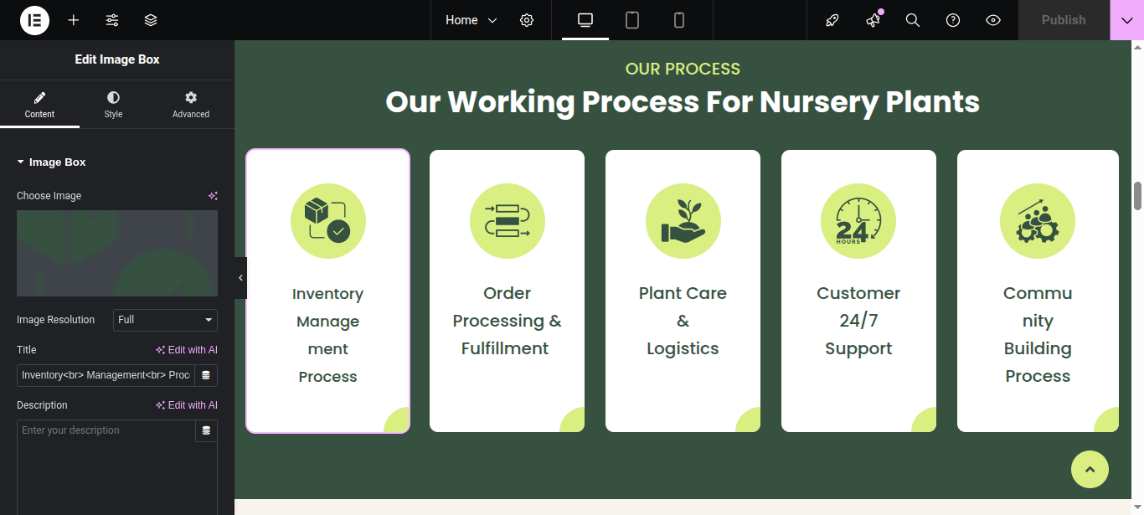Open the Home page dropdown
The image size is (1144, 515).
pos(472,20)
